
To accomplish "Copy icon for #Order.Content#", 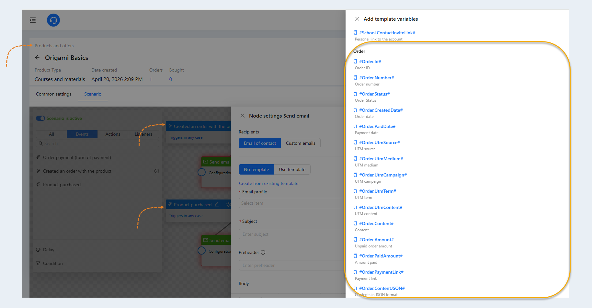I will coord(356,223).
